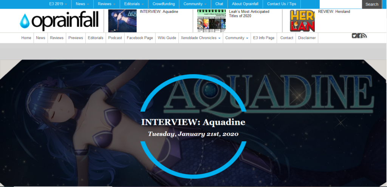Open the Aquadine interview thumbnail
Viewport: 387px width, 187px height.
(x=122, y=21)
